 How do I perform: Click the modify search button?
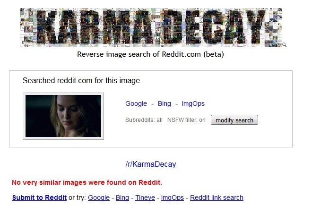coord(234,120)
